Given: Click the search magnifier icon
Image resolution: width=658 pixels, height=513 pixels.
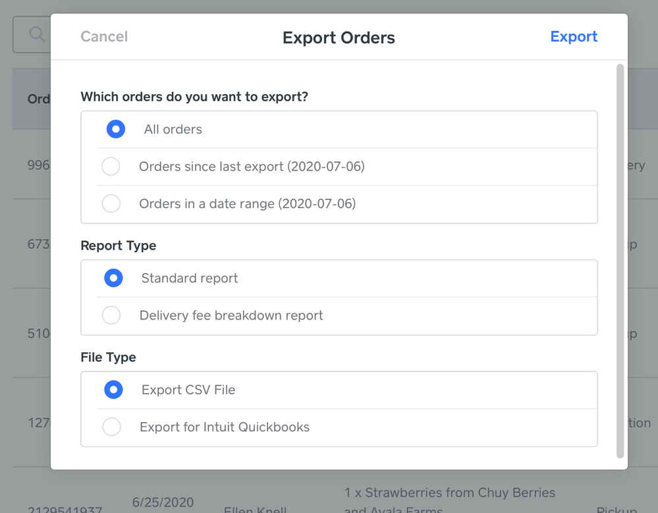Looking at the screenshot, I should [x=36, y=34].
